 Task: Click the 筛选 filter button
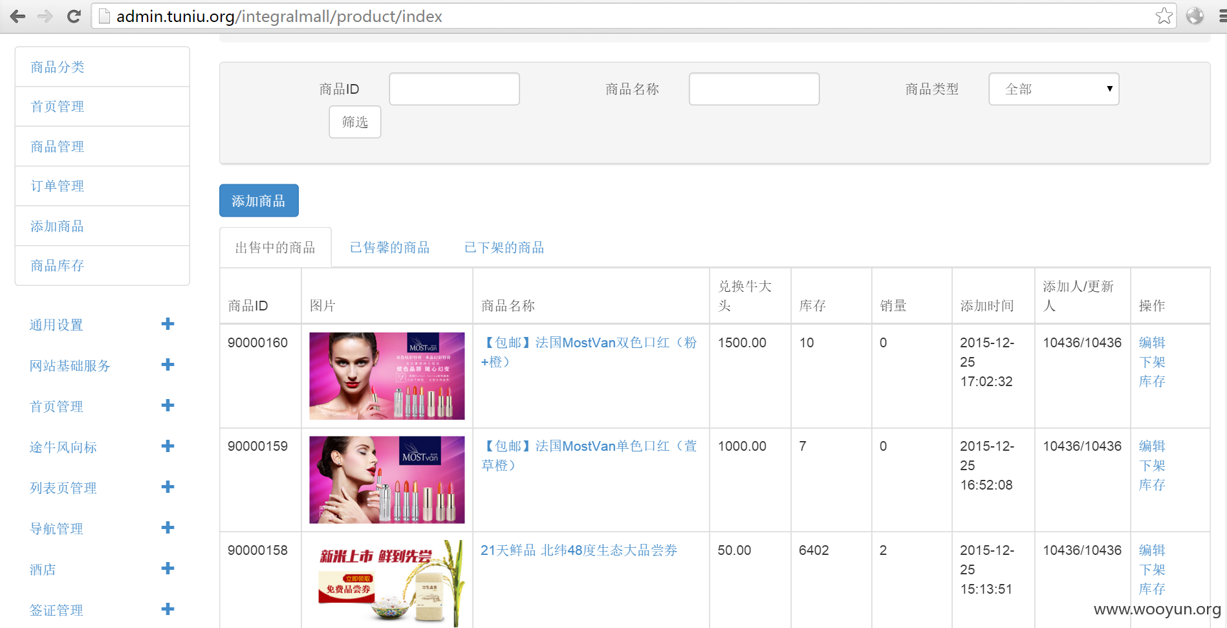(x=355, y=122)
